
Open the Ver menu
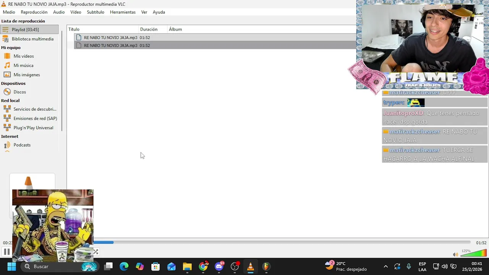point(144,12)
